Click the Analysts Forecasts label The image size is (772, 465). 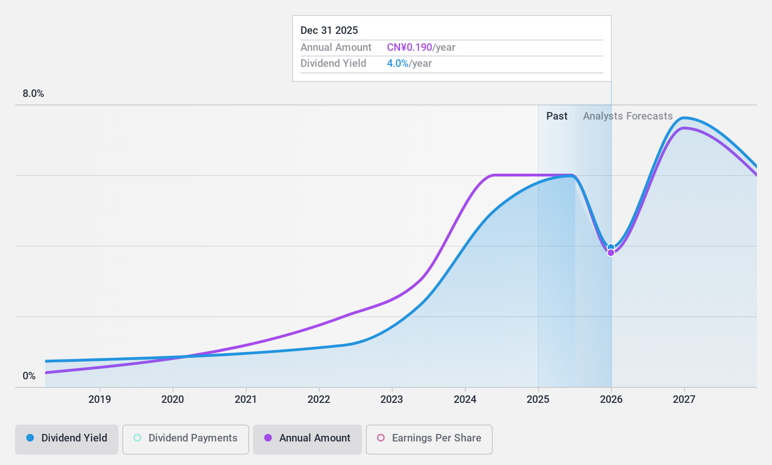(628, 116)
